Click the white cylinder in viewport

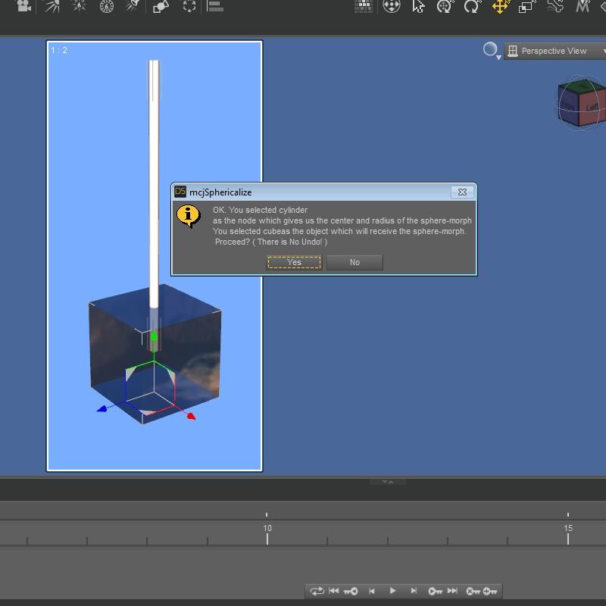pos(154,183)
